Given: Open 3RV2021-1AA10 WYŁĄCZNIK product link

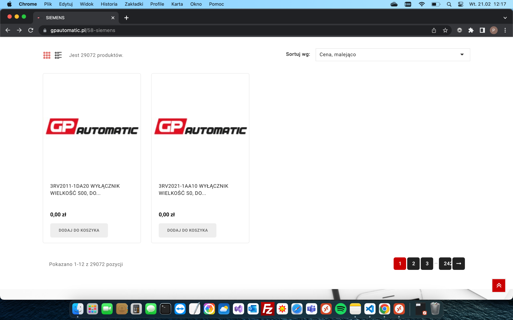Looking at the screenshot, I should pos(193,189).
